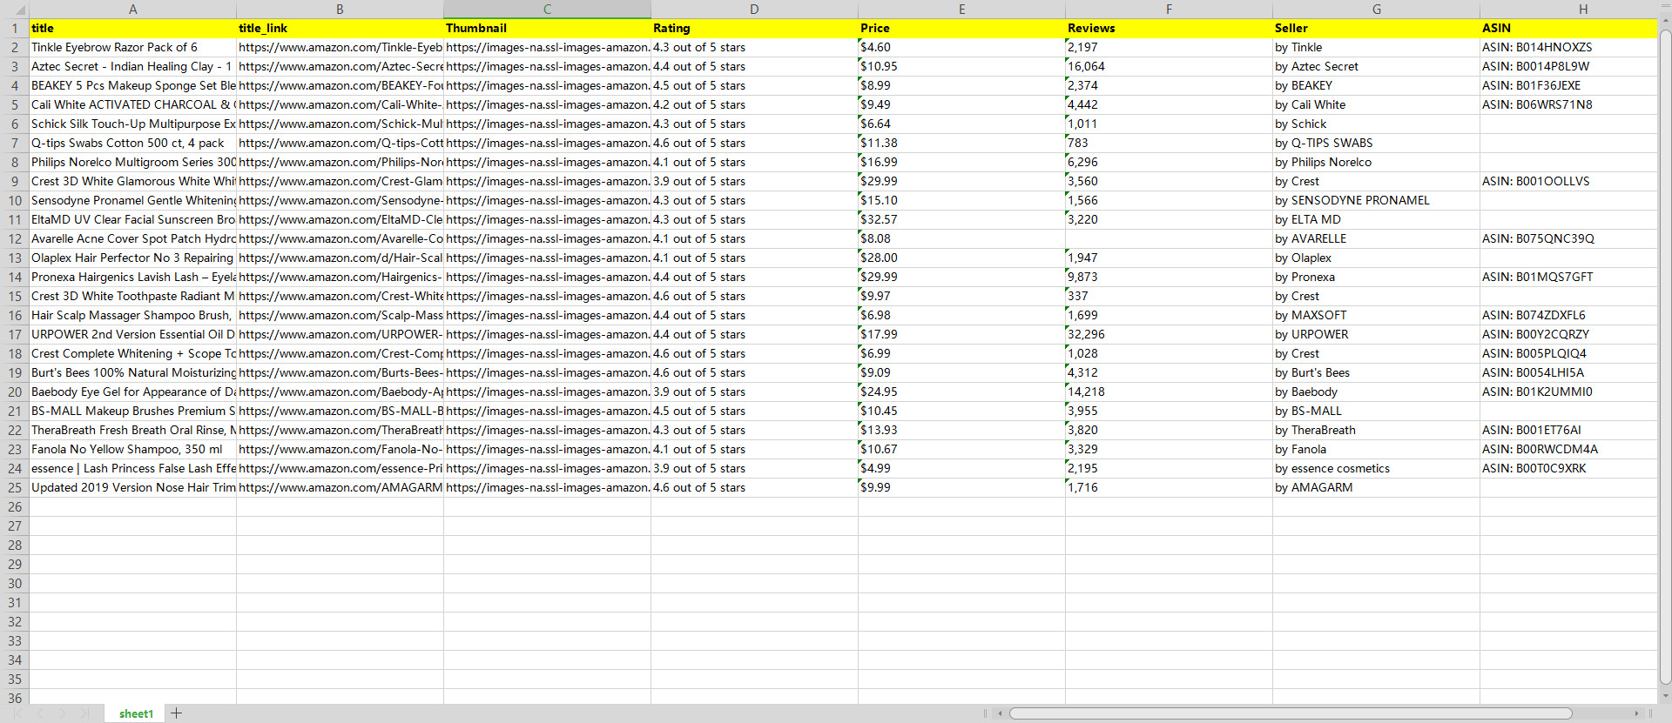1672x723 pixels.
Task: Click the Olaplex Hair Perfector title cell
Action: tap(132, 258)
